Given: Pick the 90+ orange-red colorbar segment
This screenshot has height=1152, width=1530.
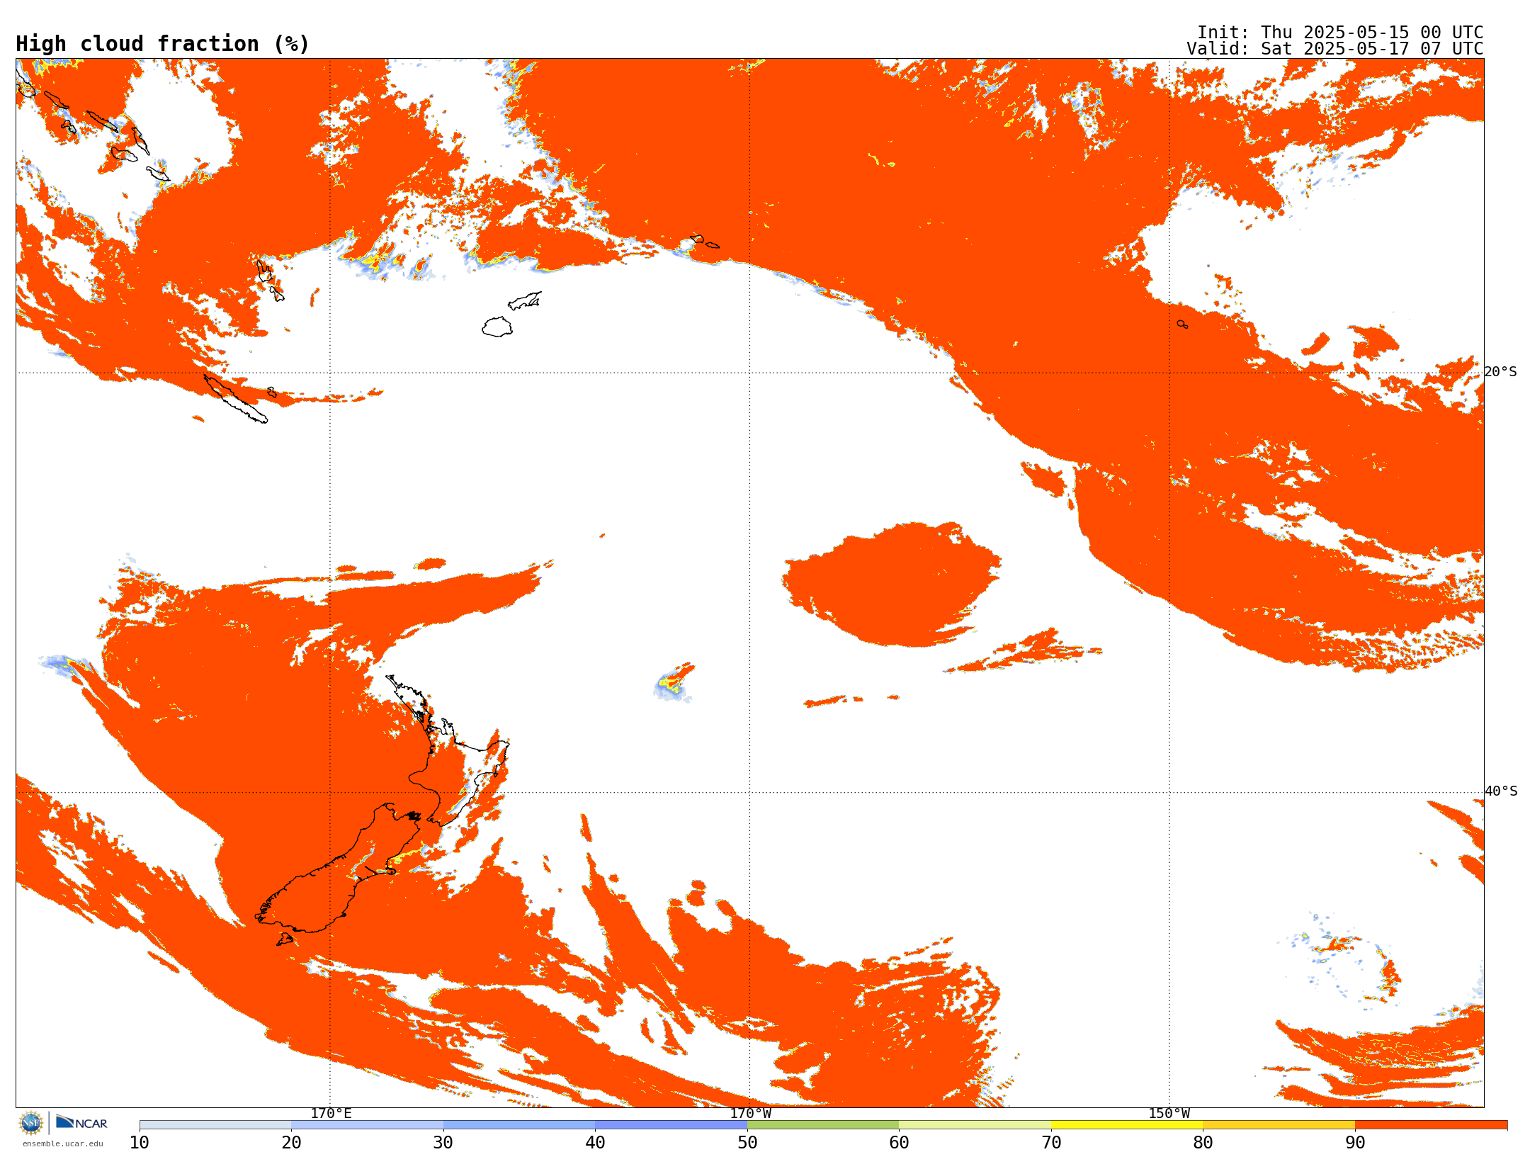Looking at the screenshot, I should coord(1432,1125).
